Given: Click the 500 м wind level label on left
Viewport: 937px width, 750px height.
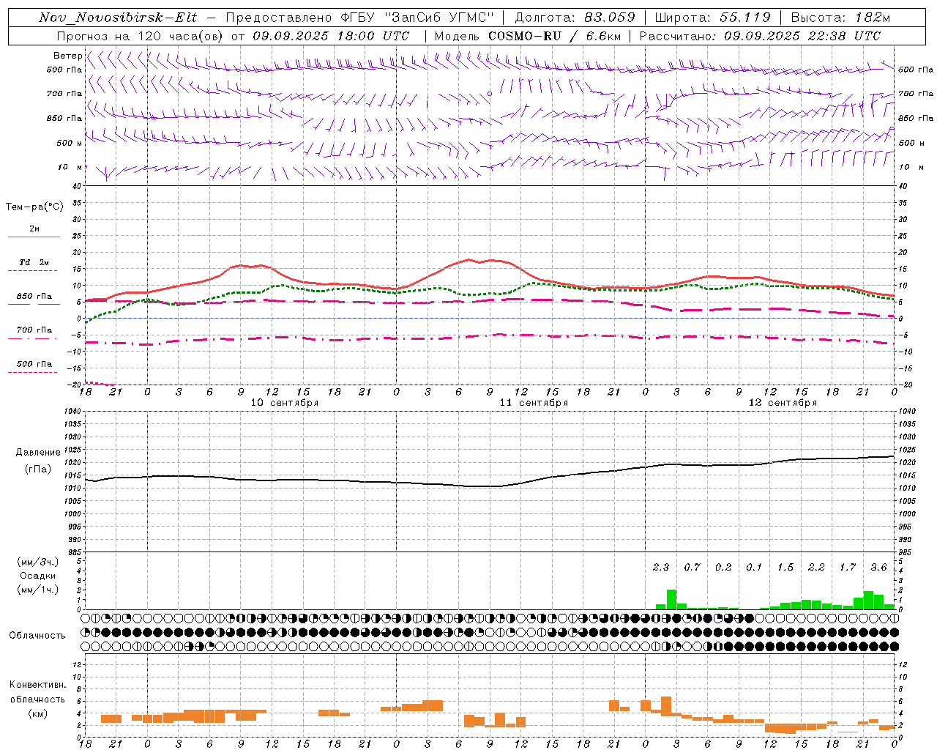Looking at the screenshot, I should [70, 143].
